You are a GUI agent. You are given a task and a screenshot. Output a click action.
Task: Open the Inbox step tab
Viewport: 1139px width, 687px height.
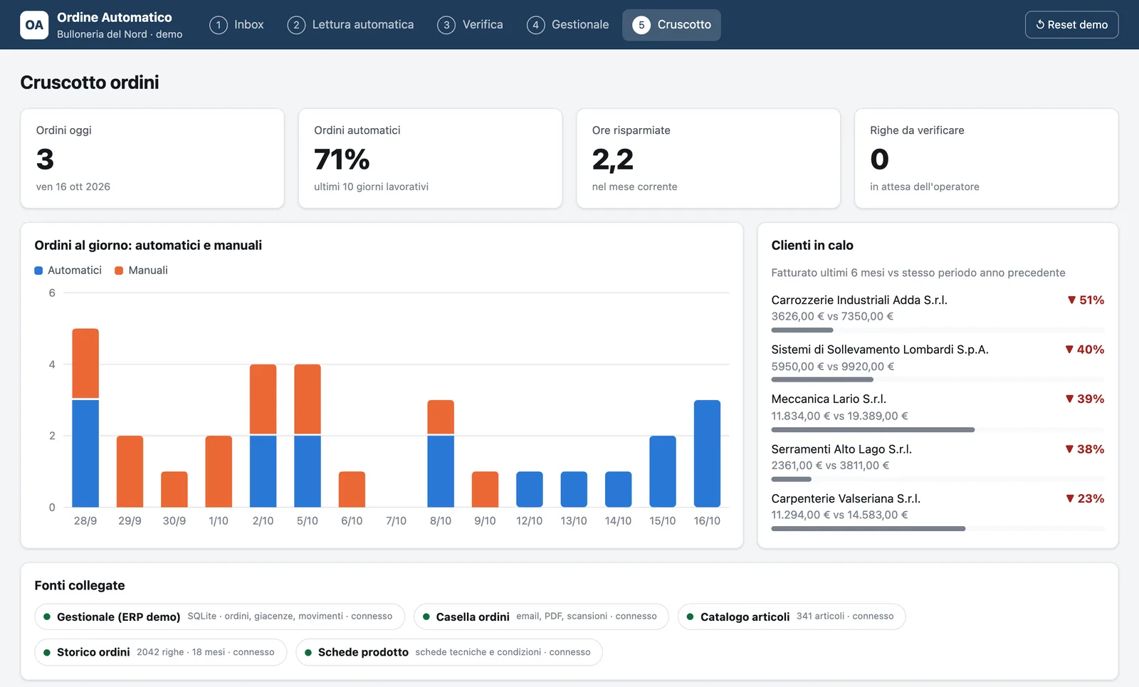(236, 25)
